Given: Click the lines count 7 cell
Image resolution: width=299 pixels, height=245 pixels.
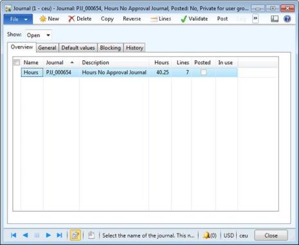Looking at the screenshot, I should pyautogui.click(x=181, y=72).
